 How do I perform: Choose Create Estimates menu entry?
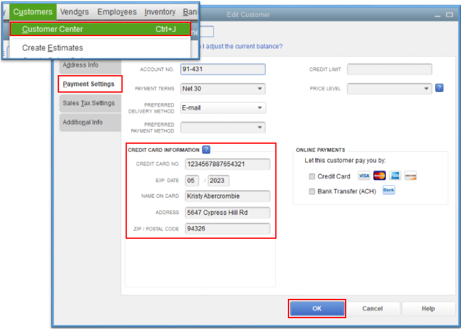[53, 48]
